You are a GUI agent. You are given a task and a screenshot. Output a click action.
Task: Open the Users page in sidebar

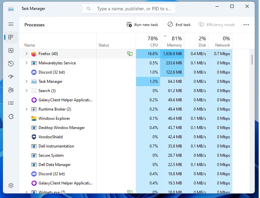[x=11, y=90]
